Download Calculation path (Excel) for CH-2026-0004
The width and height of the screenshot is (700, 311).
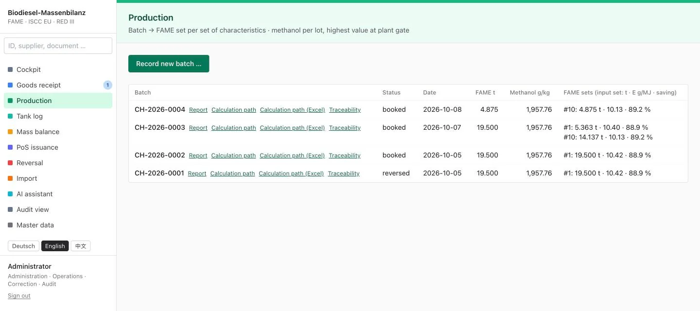coord(293,110)
